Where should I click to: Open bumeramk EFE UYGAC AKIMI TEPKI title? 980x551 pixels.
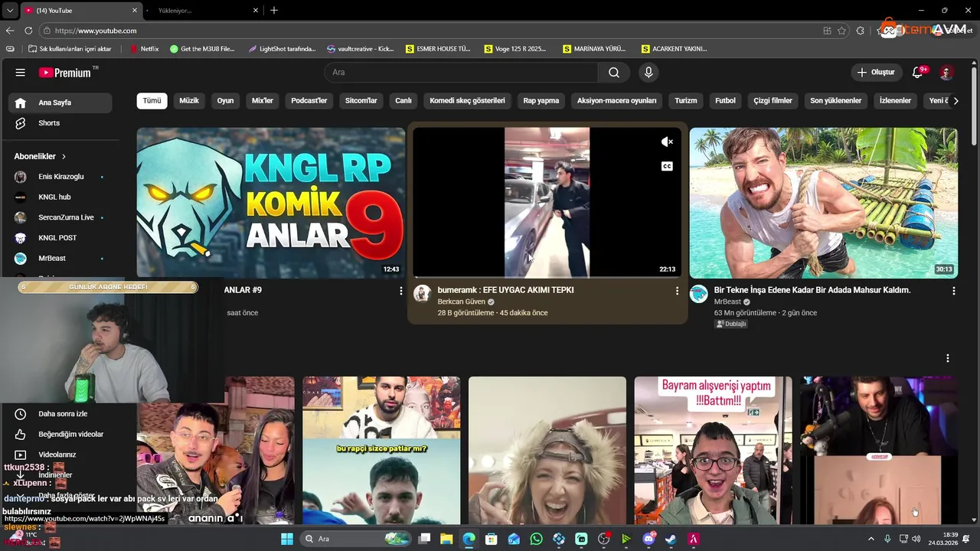tap(505, 290)
